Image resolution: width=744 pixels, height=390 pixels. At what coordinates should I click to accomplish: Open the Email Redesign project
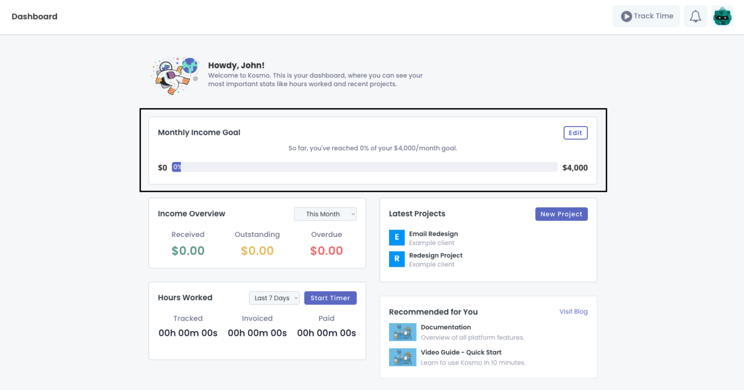tap(433, 234)
